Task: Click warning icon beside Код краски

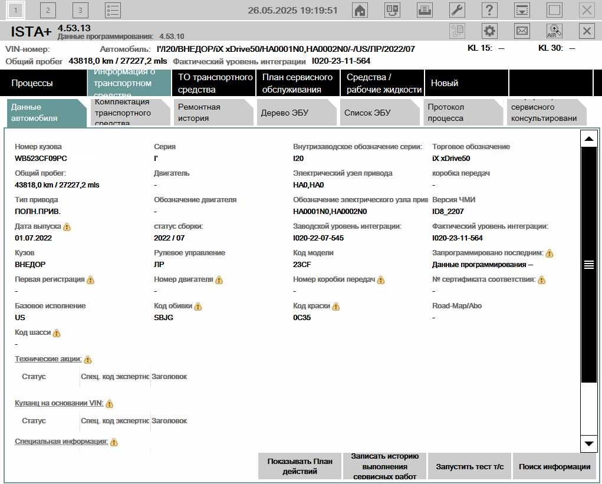Action: pyautogui.click(x=336, y=307)
